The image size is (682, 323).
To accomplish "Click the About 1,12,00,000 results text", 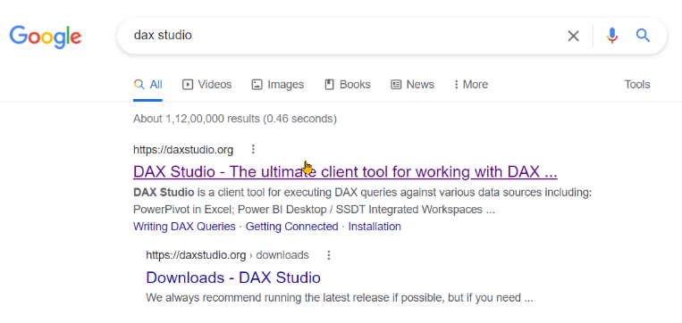I will click(x=235, y=119).
